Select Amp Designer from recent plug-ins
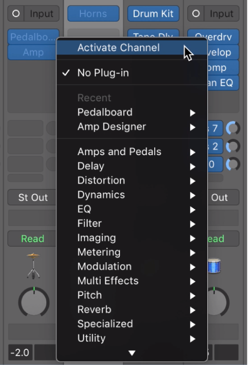Image resolution: width=248 pixels, height=365 pixels. click(x=132, y=127)
